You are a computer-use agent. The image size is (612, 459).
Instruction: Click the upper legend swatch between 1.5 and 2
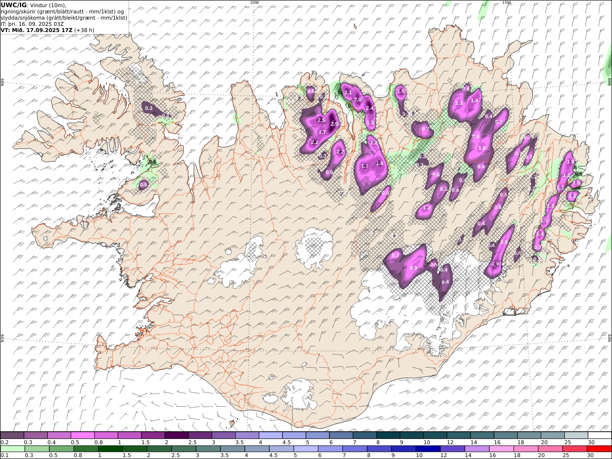[x=153, y=435]
